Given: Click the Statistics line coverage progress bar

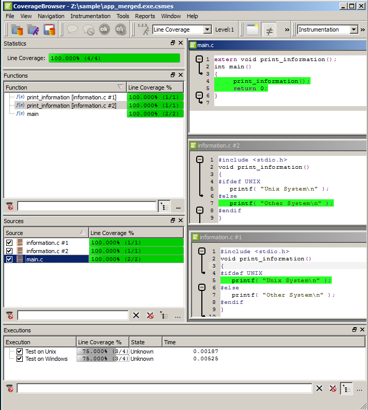Looking at the screenshot, I should coord(114,58).
